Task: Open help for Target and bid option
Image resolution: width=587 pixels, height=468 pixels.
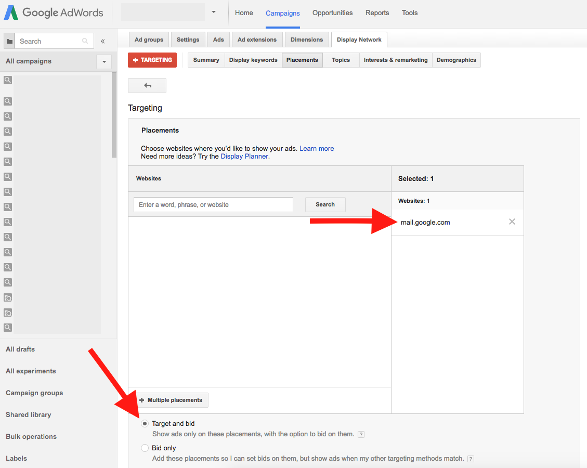Action: coord(361,434)
